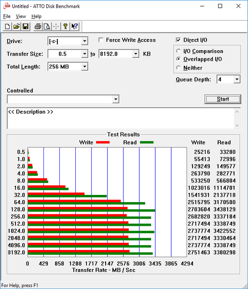Click the ATTO app icon in title bar

pyautogui.click(x=7, y=6)
